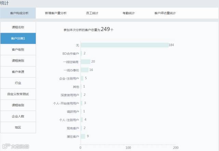Select 课程级别 in sidebar

click(x=18, y=105)
